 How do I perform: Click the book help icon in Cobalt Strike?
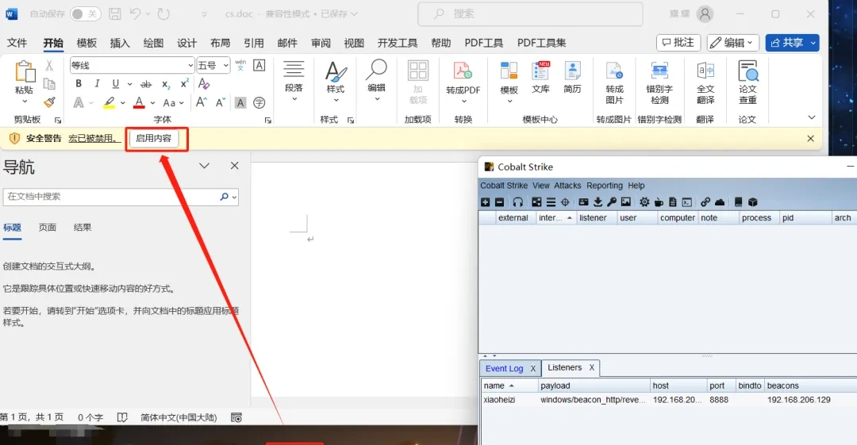coord(739,202)
